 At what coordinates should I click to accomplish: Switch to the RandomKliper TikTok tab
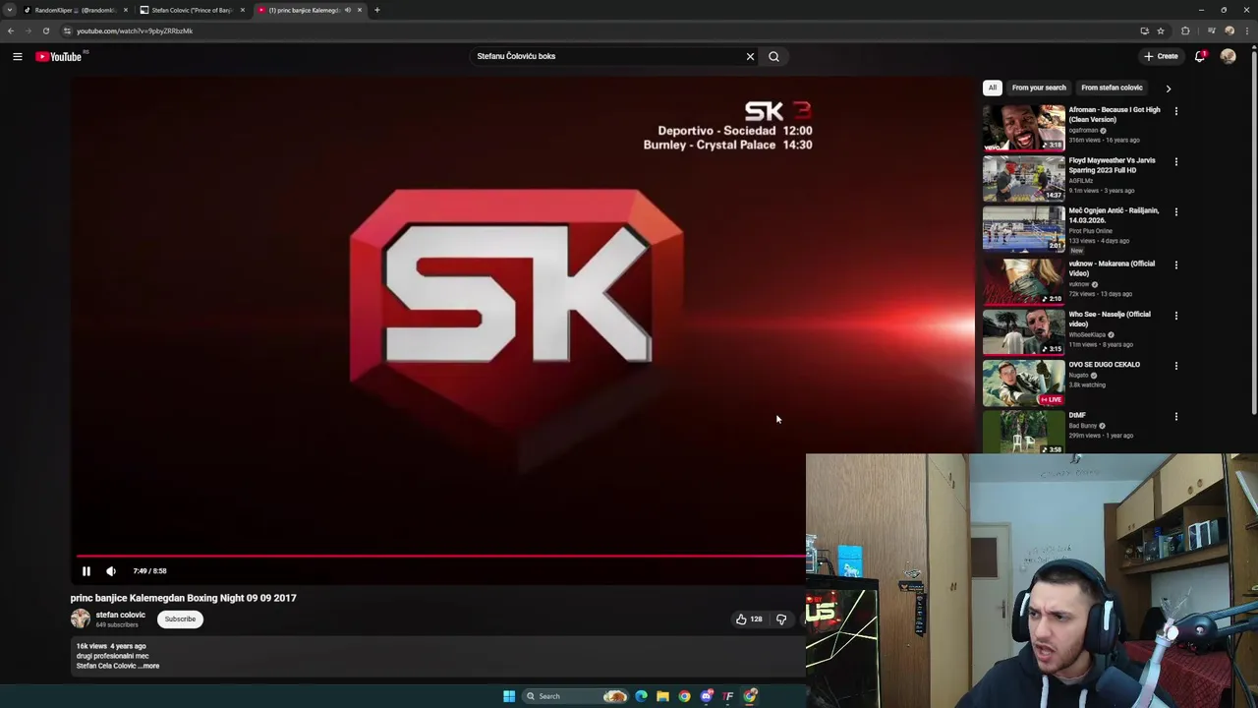point(76,10)
